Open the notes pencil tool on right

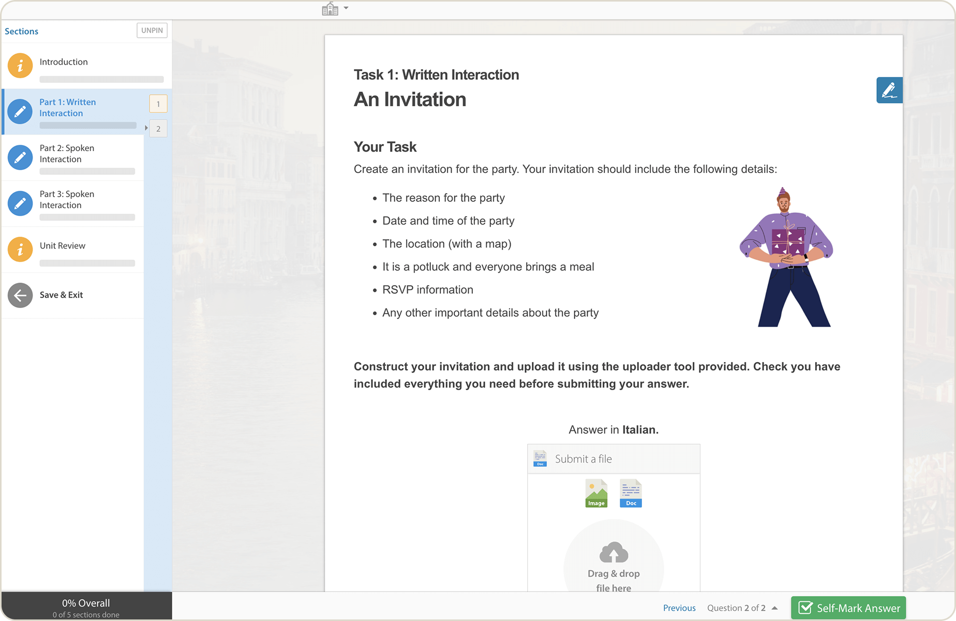coord(889,90)
